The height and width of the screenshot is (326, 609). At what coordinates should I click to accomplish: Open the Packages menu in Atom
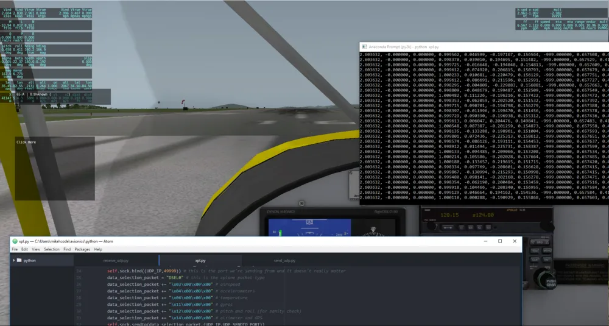(82, 249)
